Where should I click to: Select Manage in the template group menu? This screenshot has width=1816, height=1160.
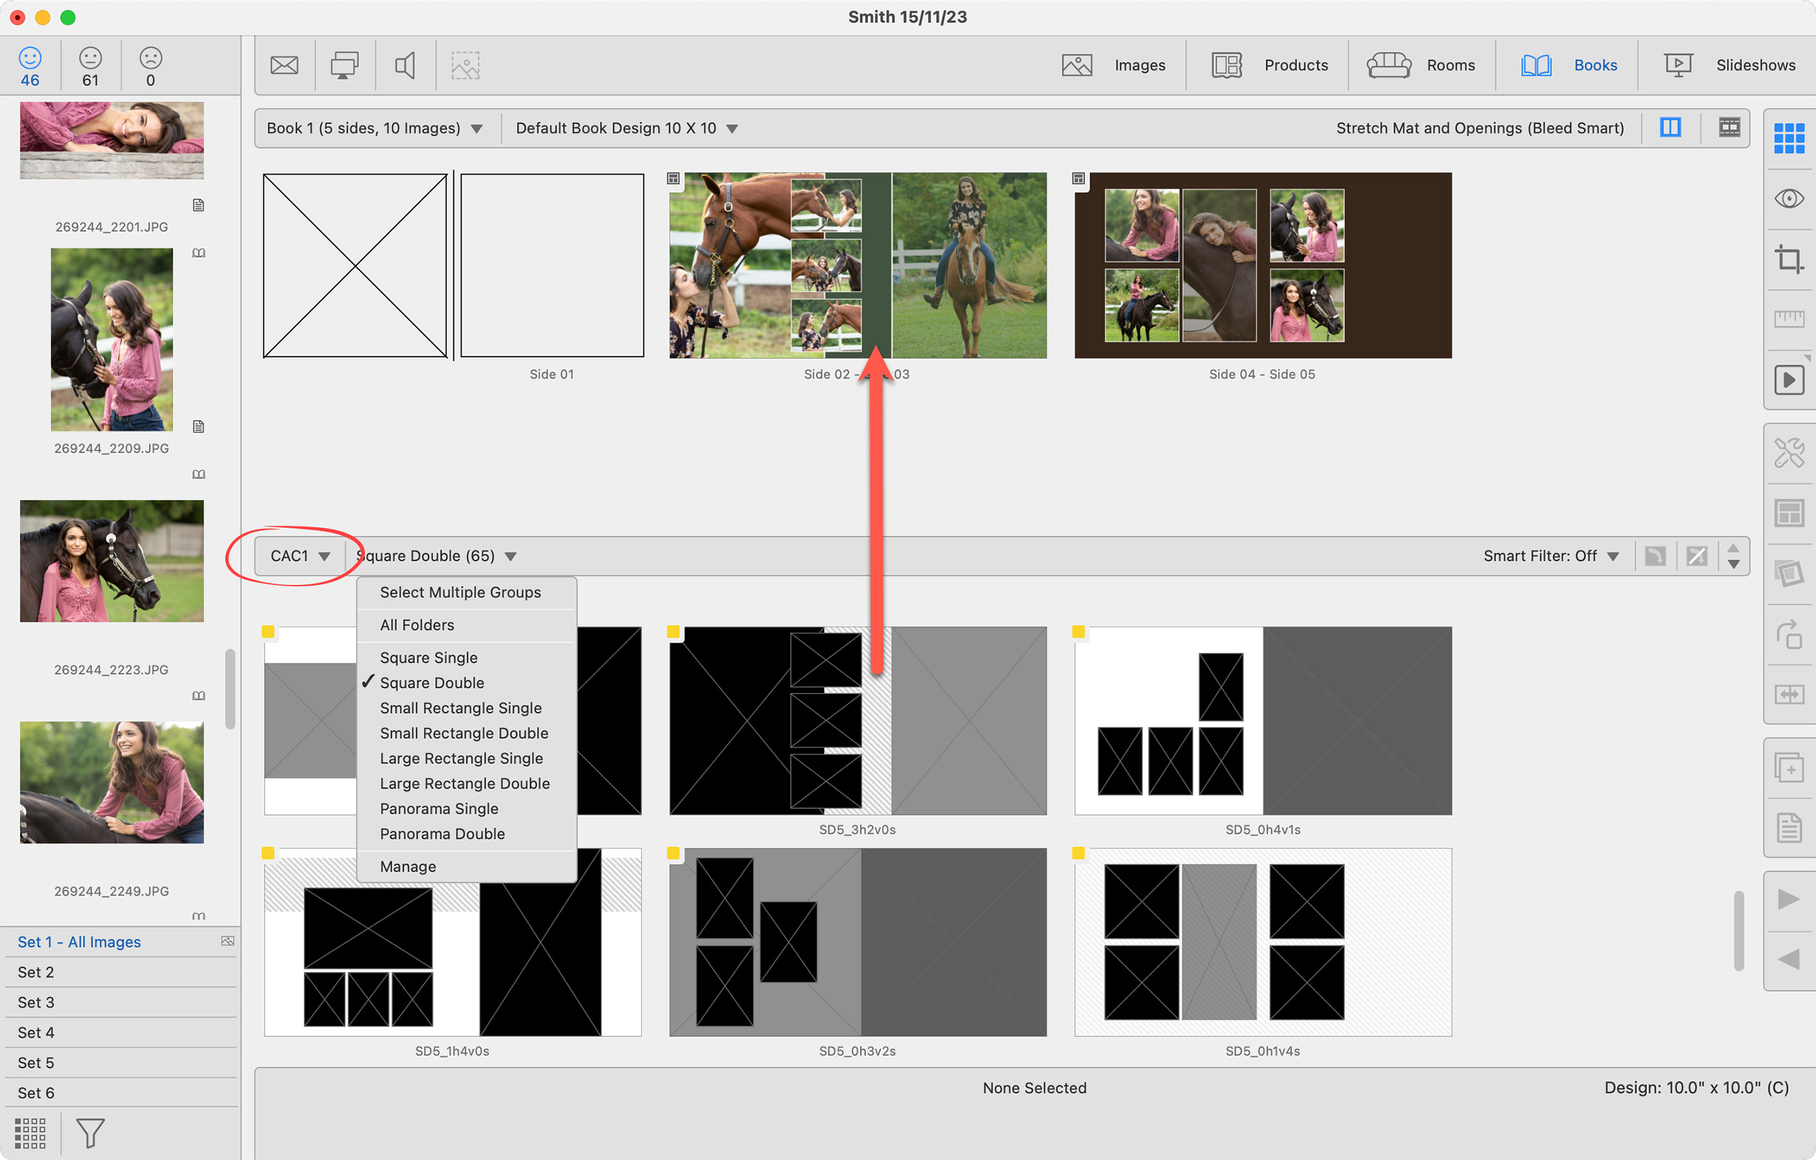pyautogui.click(x=408, y=867)
